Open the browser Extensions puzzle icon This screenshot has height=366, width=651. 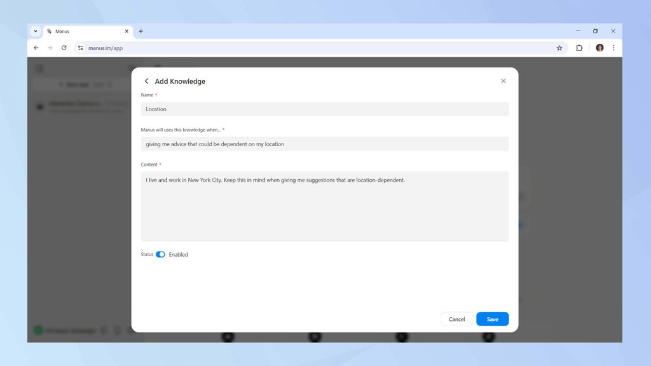tap(579, 48)
